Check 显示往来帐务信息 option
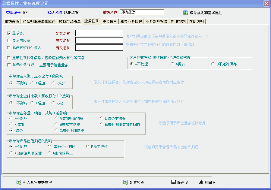The width and height of the screenshot is (271, 190). click(9, 58)
